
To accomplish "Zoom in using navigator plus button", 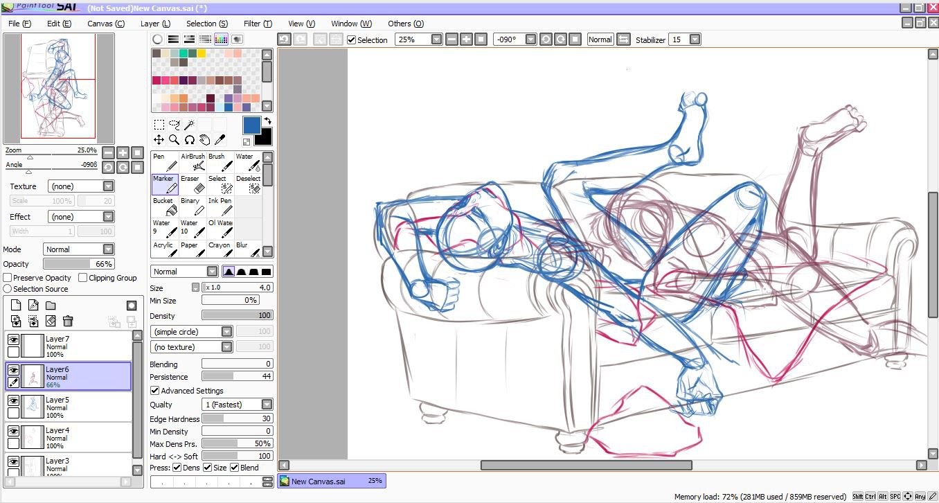I will coord(123,152).
